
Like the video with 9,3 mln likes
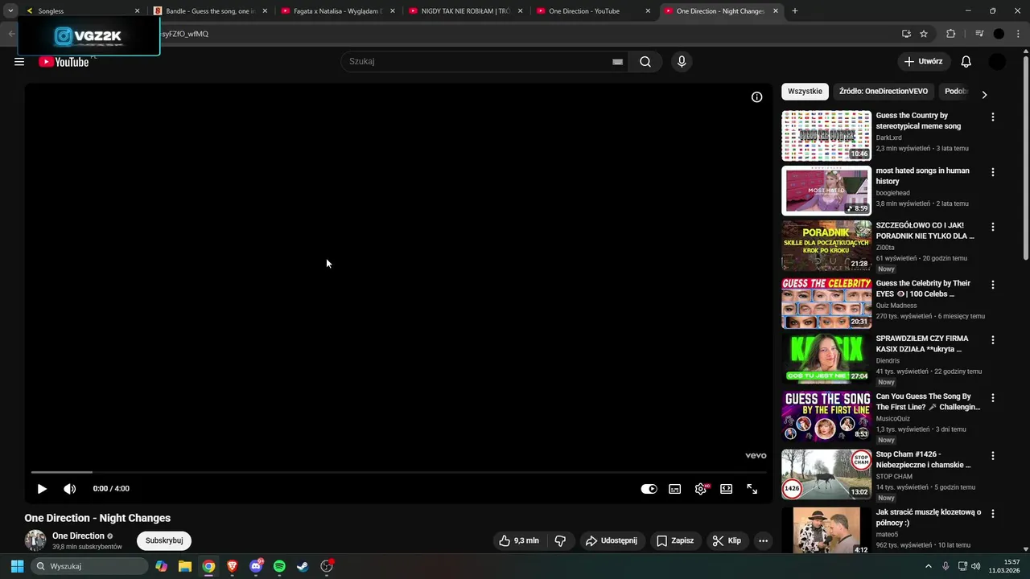click(x=518, y=541)
